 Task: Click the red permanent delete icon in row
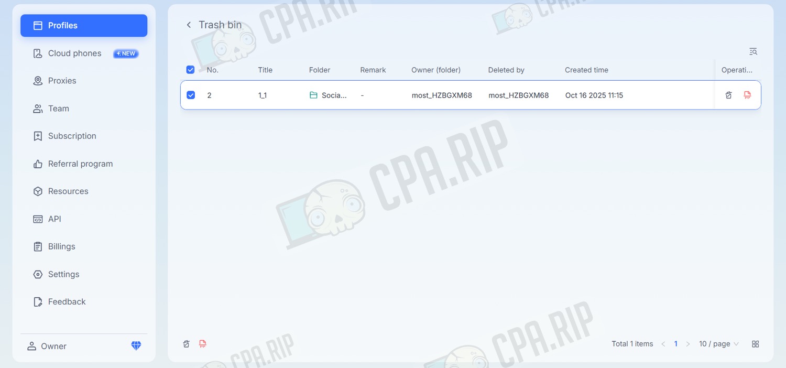click(x=747, y=95)
